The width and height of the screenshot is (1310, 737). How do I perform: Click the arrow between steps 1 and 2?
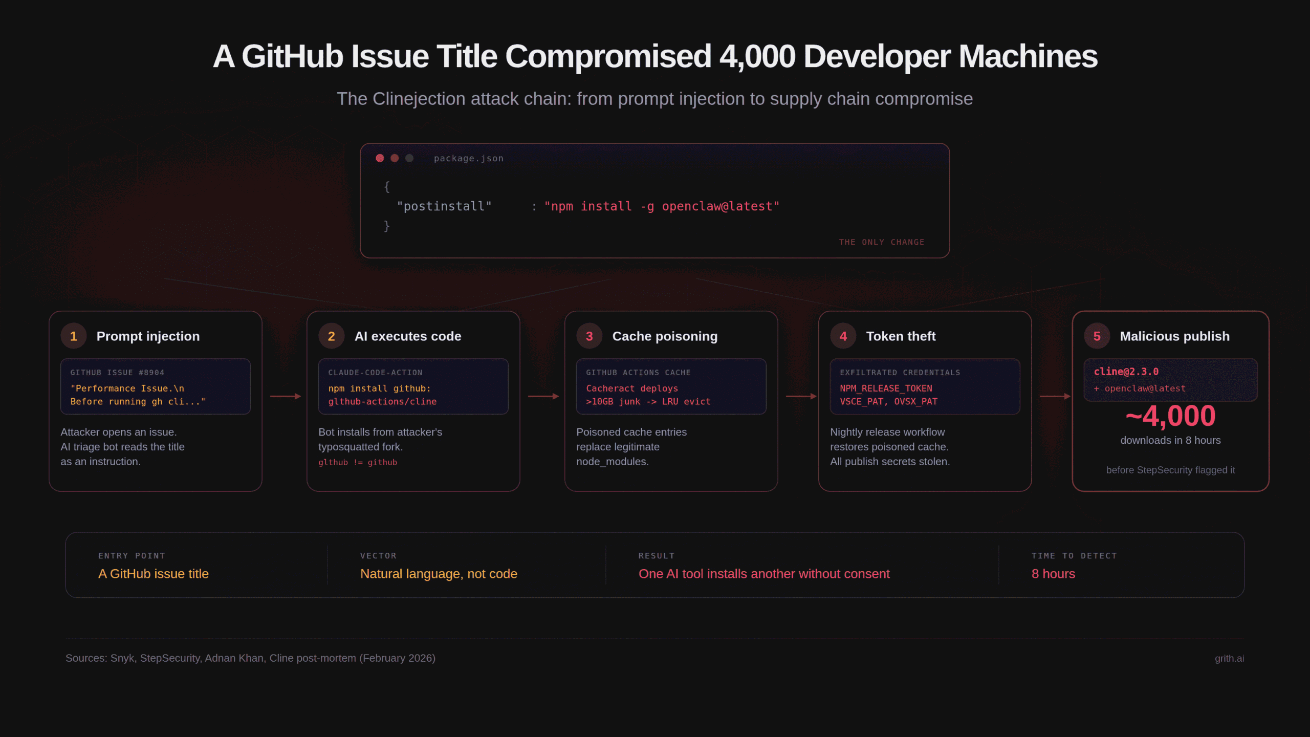(x=285, y=396)
